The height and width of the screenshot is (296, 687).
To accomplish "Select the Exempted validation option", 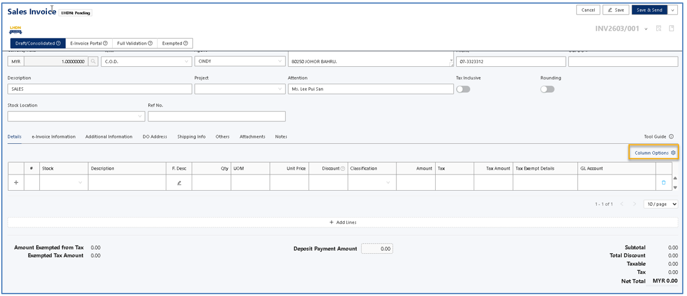I will (x=175, y=43).
